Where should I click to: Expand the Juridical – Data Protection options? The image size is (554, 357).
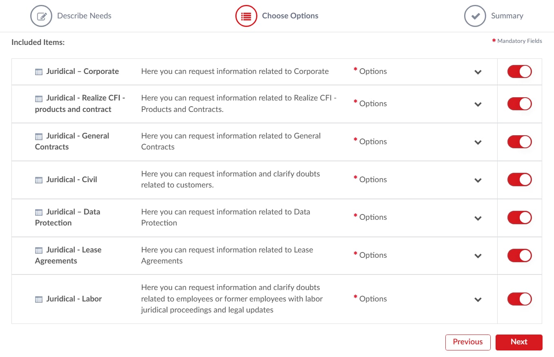tap(478, 218)
